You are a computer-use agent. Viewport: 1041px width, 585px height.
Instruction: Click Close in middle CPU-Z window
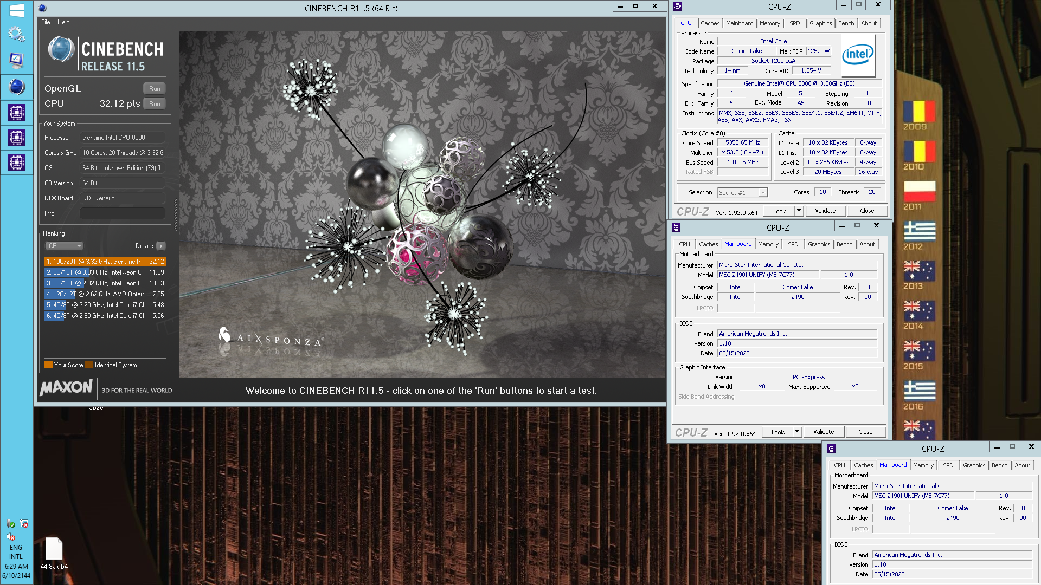[x=865, y=432]
